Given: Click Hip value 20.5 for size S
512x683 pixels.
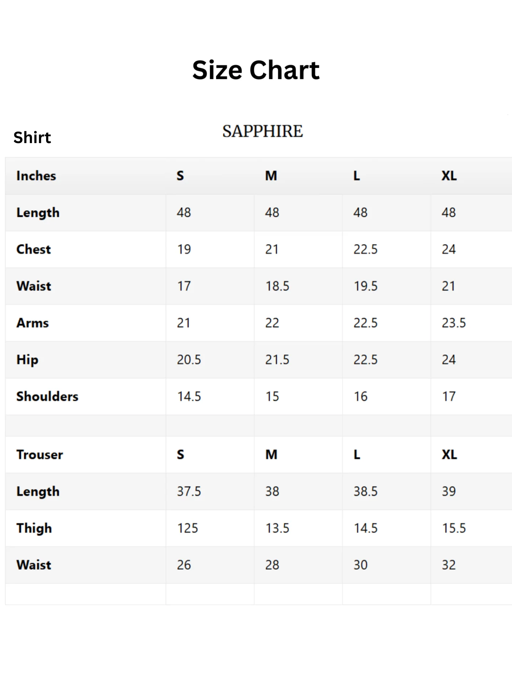Looking at the screenshot, I should [189, 360].
